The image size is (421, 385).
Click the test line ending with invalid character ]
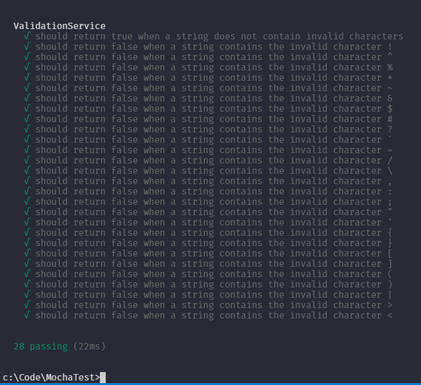coord(208,264)
